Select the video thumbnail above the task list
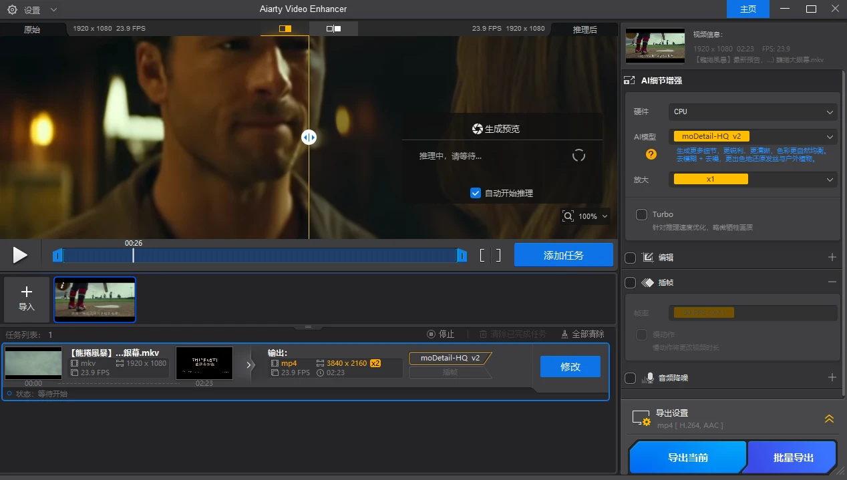This screenshot has height=480, width=847. (x=95, y=299)
